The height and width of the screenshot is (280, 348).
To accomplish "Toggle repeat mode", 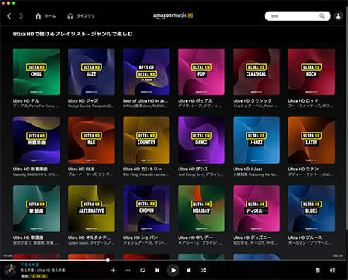I will [x=142, y=270].
